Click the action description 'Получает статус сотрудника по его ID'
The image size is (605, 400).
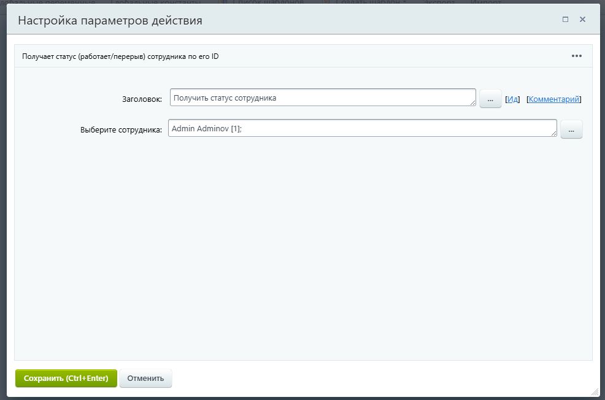[x=123, y=56]
